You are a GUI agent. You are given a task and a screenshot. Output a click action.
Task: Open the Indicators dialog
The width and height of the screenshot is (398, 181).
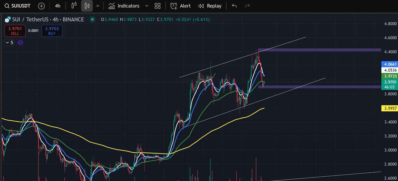tap(124, 6)
